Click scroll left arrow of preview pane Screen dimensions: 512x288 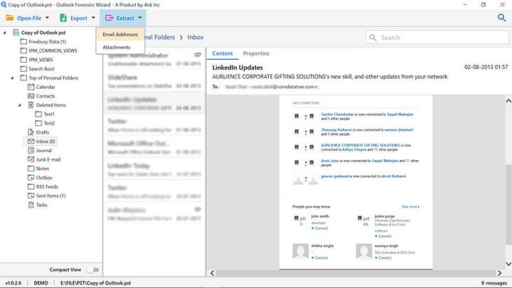(212, 273)
